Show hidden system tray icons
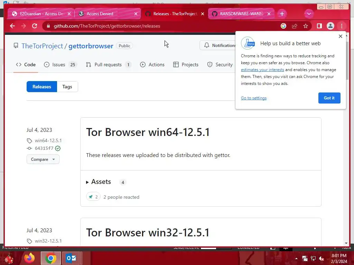This screenshot has width=354, height=265. click(296, 258)
